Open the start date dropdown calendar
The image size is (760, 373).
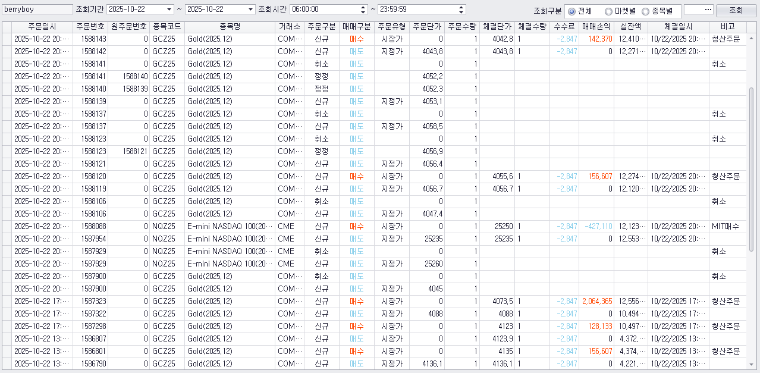pos(170,10)
